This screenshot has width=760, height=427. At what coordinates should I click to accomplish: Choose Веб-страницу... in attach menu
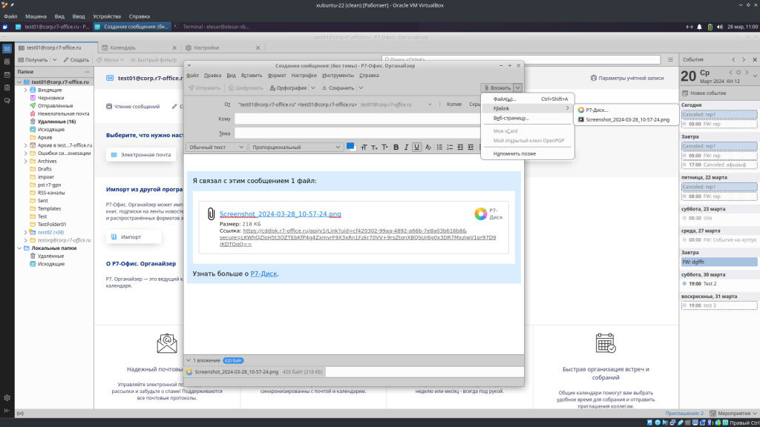(x=528, y=118)
